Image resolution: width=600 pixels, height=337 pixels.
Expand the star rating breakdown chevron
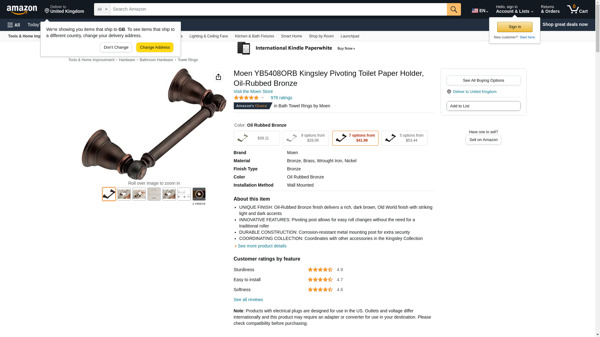(x=262, y=98)
